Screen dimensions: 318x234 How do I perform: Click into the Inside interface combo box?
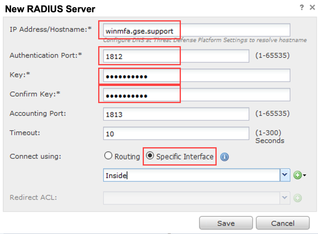[192, 175]
